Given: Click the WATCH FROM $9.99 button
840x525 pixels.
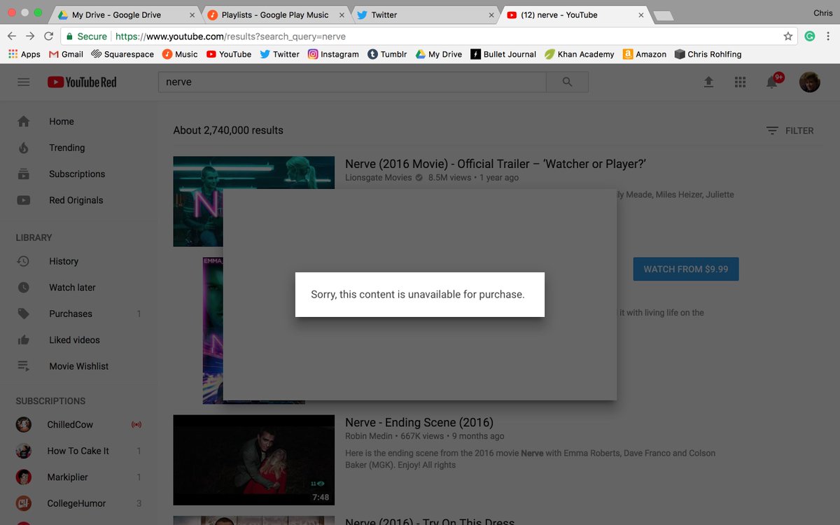Looking at the screenshot, I should pos(686,269).
